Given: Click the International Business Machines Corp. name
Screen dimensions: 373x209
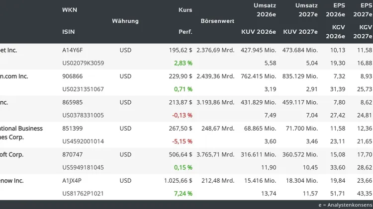Looking at the screenshot, I should coord(21,133).
